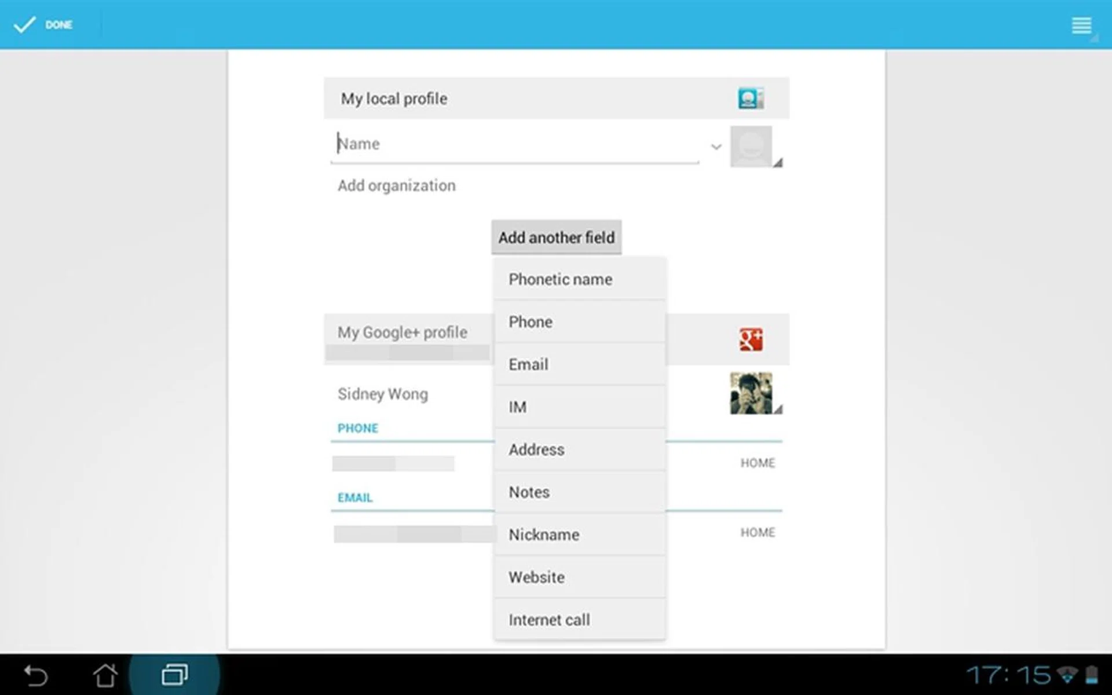Viewport: 1112px width, 695px height.
Task: Click the Add another field button
Action: 556,237
